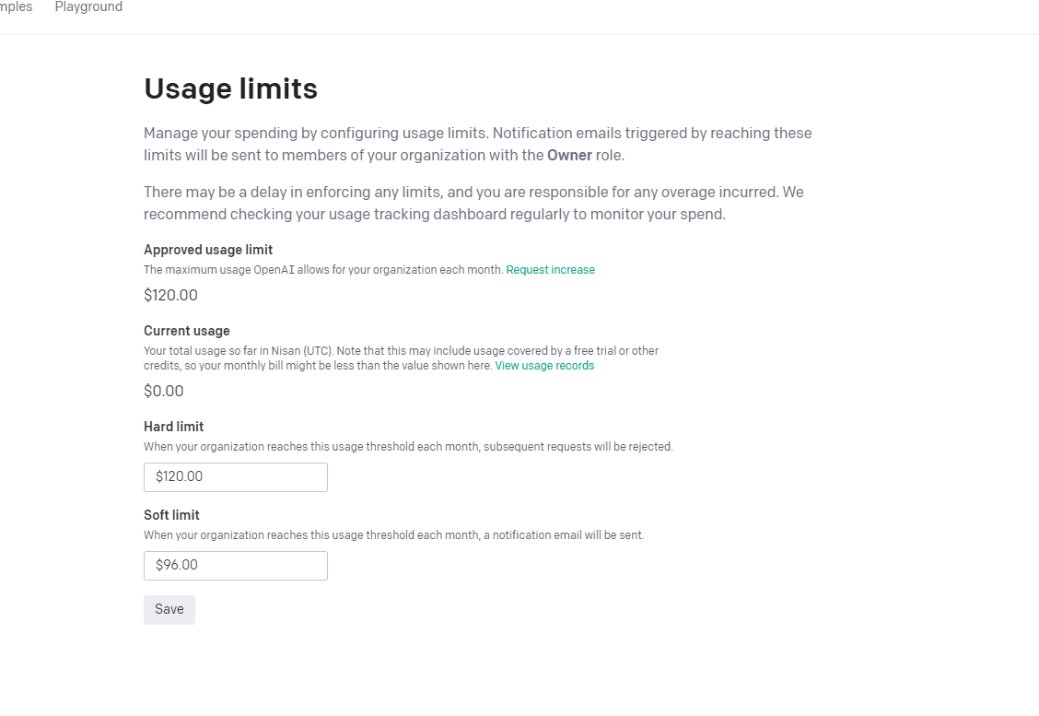Screen dimensions: 1039x716
Task: Click the Approved usage limit label
Action: pos(208,250)
